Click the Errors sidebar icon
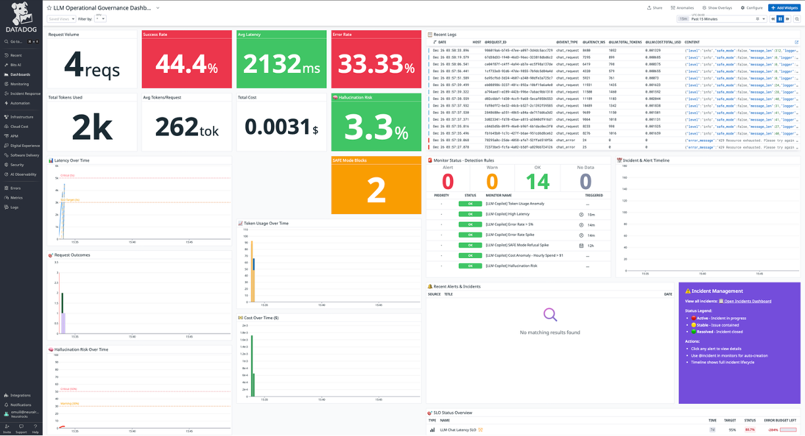The height and width of the screenshot is (436, 805). (x=7, y=188)
